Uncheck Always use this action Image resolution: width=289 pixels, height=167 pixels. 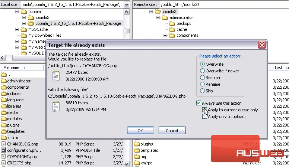pos(199,103)
